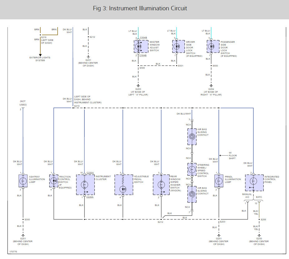Click the arrowhead pointing to Exterior Lights System

click(x=40, y=55)
